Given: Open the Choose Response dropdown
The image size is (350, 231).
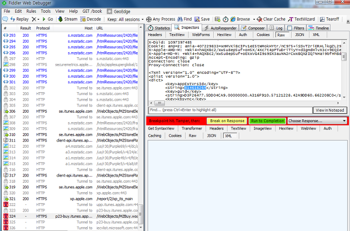Looking at the screenshot, I should pyautogui.click(x=317, y=120).
